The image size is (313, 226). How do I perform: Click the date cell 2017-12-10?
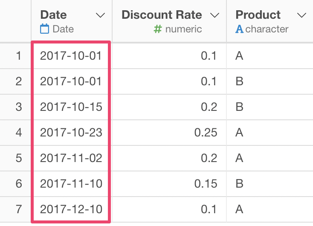[71, 209]
